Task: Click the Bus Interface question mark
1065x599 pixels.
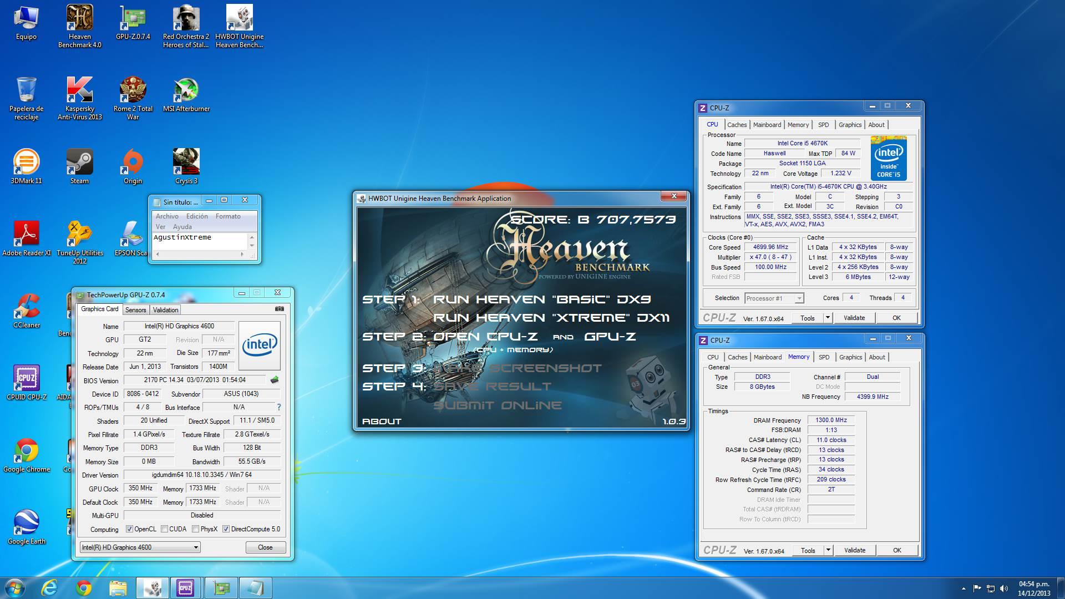Action: (278, 407)
